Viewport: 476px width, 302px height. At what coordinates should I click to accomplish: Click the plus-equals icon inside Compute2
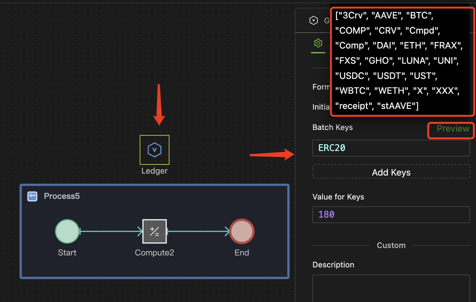click(x=154, y=231)
